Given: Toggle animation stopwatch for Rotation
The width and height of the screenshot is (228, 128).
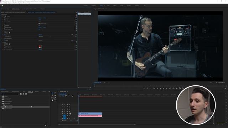Looking at the screenshot, I should pos(4,25).
